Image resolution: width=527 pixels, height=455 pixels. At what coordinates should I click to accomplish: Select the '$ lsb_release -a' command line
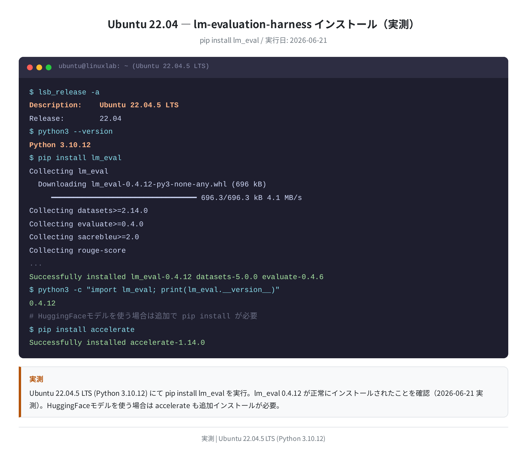[x=64, y=92]
